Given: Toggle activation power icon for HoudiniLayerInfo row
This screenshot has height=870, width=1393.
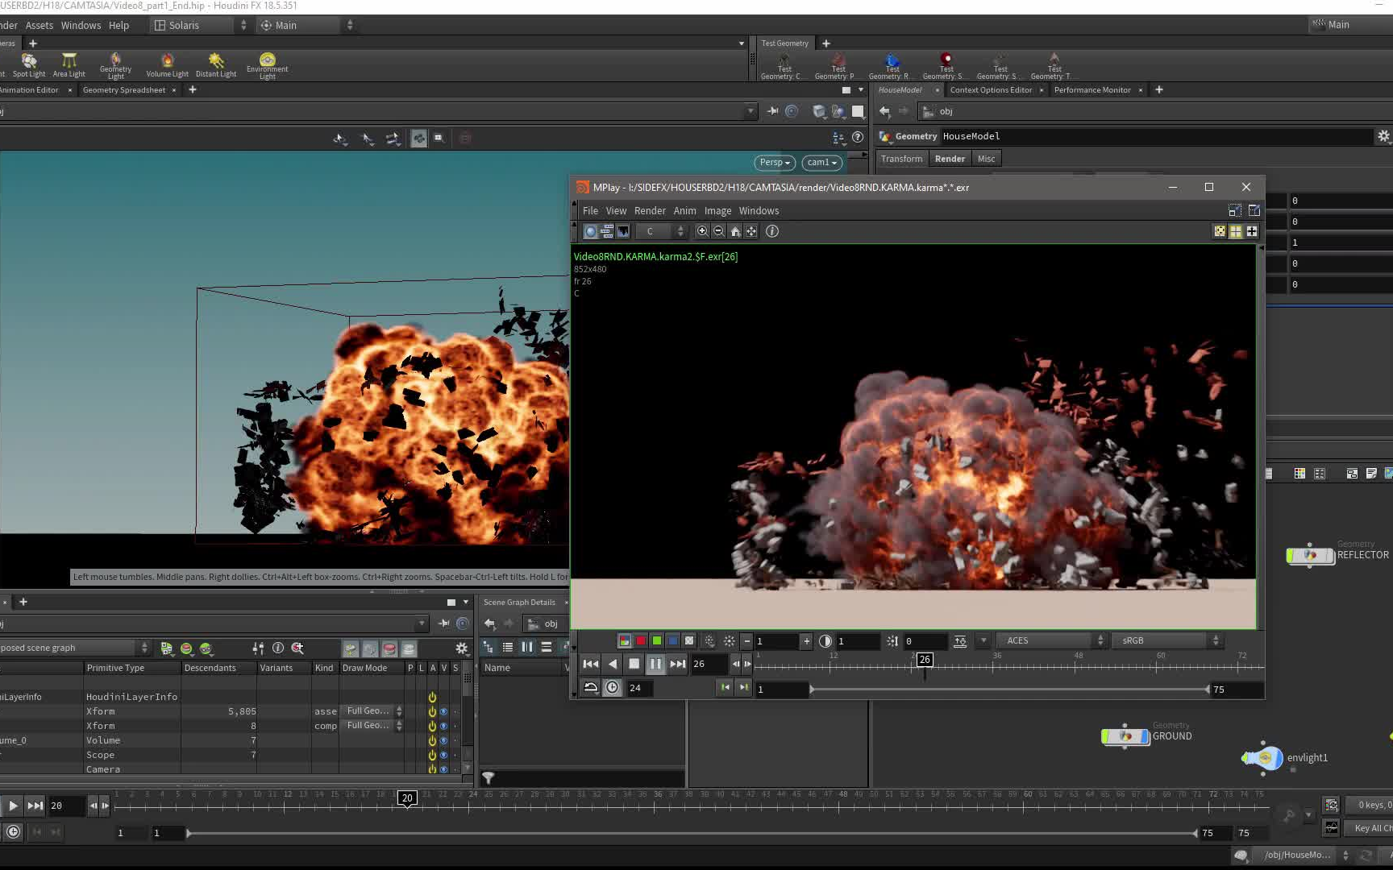Looking at the screenshot, I should tap(432, 697).
